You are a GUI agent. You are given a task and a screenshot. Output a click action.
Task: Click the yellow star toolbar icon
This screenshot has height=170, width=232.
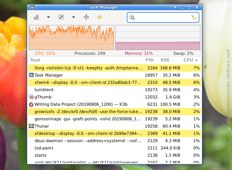coord(100,17)
